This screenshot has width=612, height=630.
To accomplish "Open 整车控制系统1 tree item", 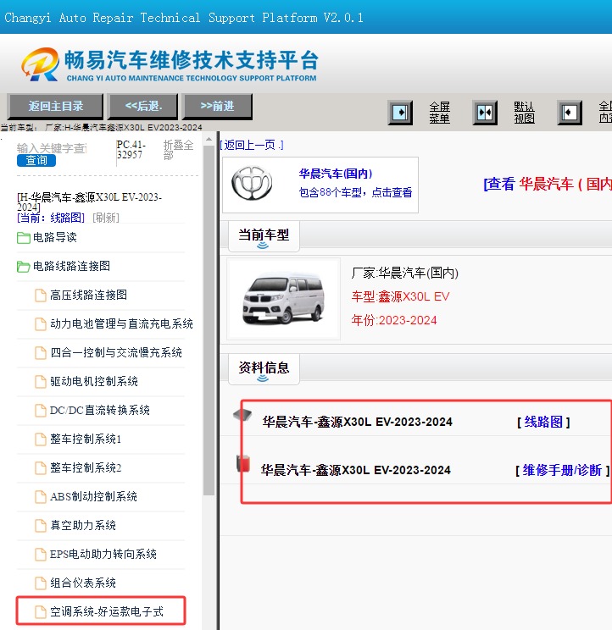I will click(x=86, y=439).
